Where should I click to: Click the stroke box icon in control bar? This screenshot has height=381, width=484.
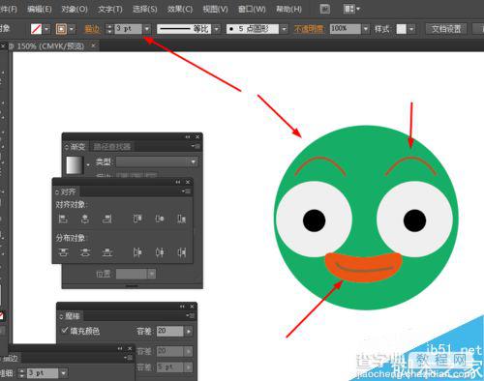[61, 29]
